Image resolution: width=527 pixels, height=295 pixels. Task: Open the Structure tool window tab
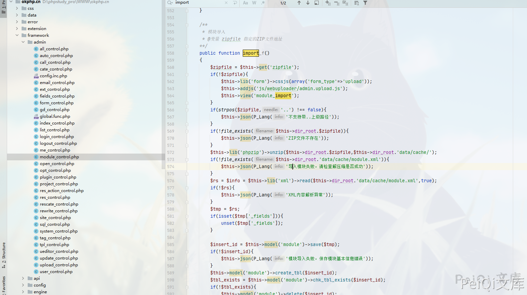pos(4,253)
